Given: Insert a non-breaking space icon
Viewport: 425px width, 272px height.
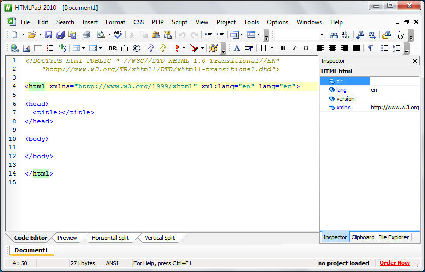Looking at the screenshot, I should 124,48.
